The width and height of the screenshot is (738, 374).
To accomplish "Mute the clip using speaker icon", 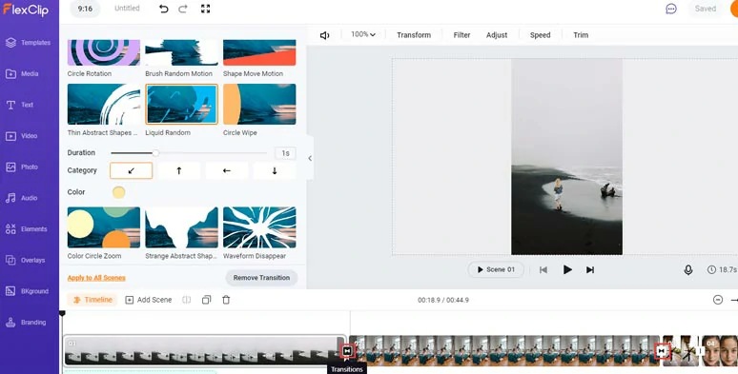I will pos(325,35).
